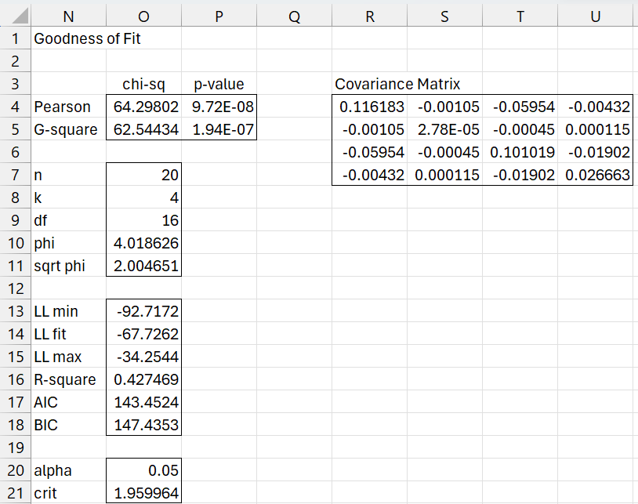
Task: Click covariance cell containing 0.116183
Action: [x=369, y=107]
